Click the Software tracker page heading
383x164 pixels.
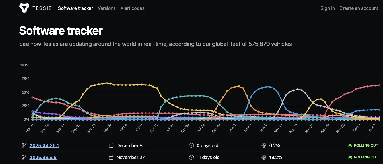(x=61, y=31)
